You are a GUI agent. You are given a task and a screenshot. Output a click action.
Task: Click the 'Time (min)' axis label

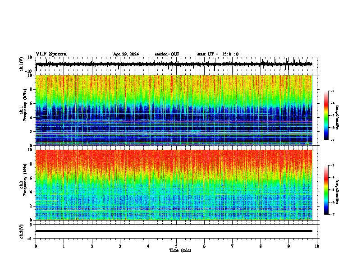pos(180,250)
